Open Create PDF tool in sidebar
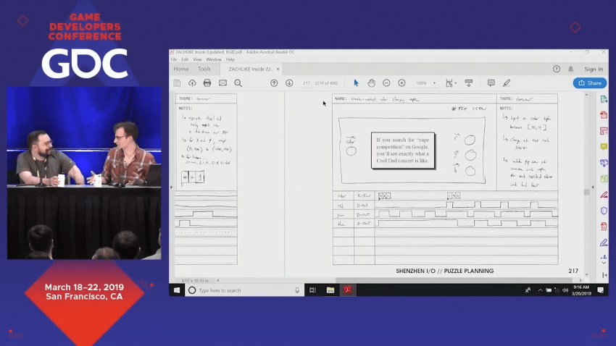The width and height of the screenshot is (616, 346). pyautogui.click(x=604, y=115)
